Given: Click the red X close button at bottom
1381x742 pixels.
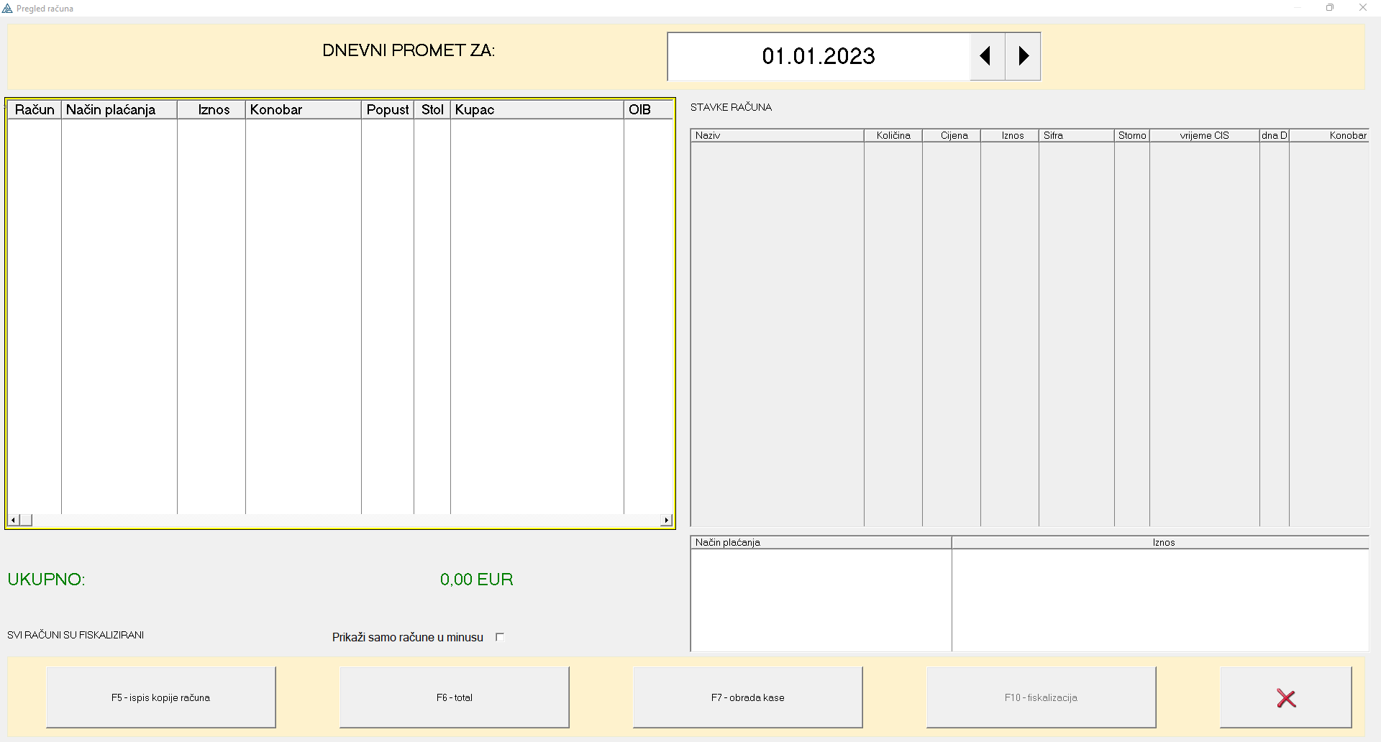Looking at the screenshot, I should (1285, 697).
